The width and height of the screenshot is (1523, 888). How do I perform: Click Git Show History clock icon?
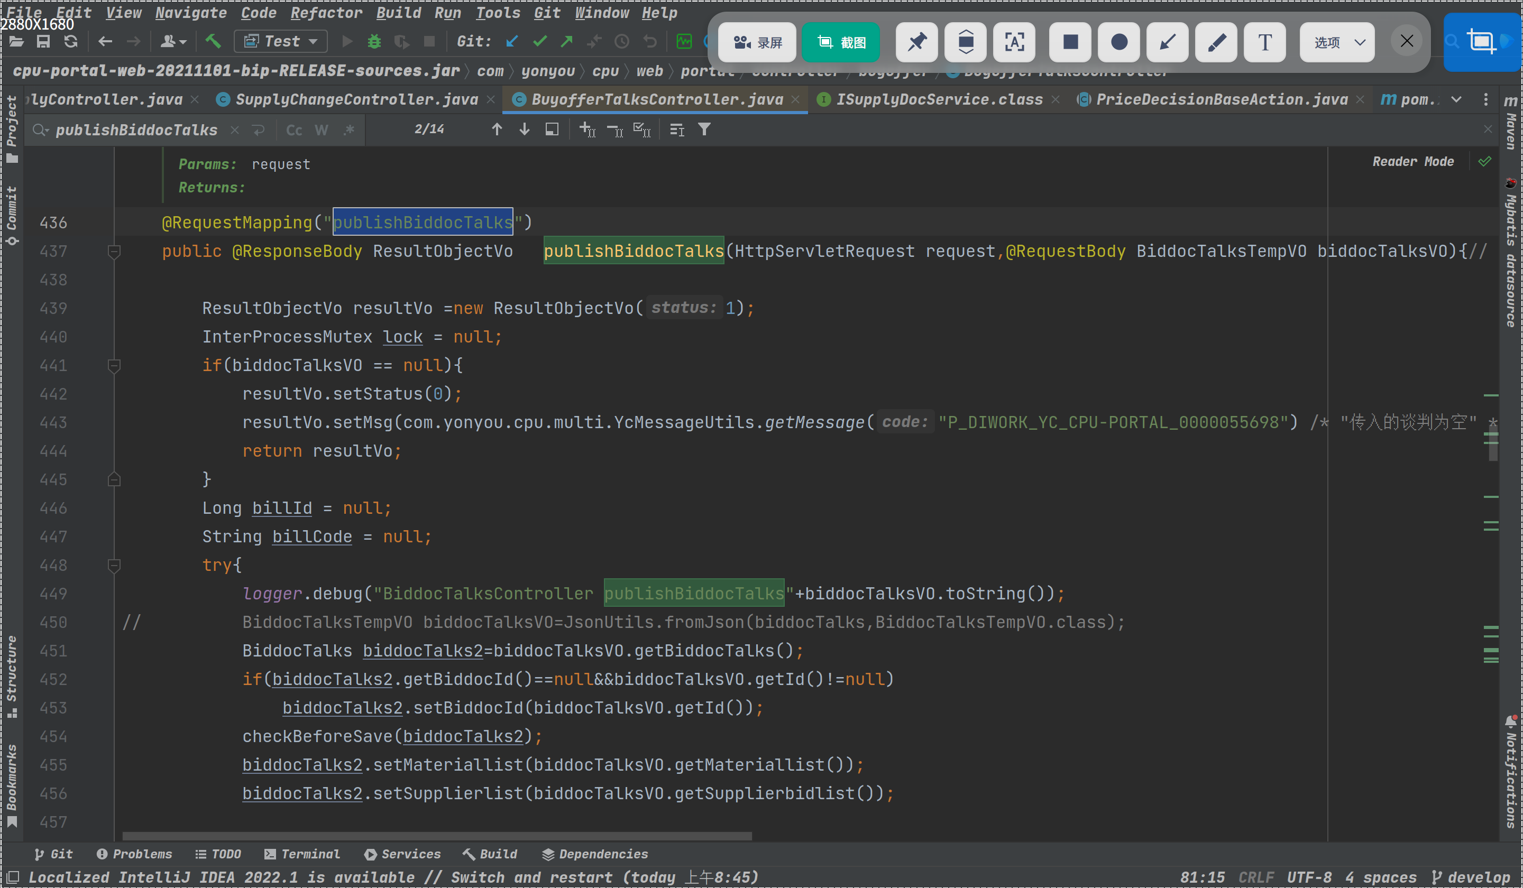(622, 41)
